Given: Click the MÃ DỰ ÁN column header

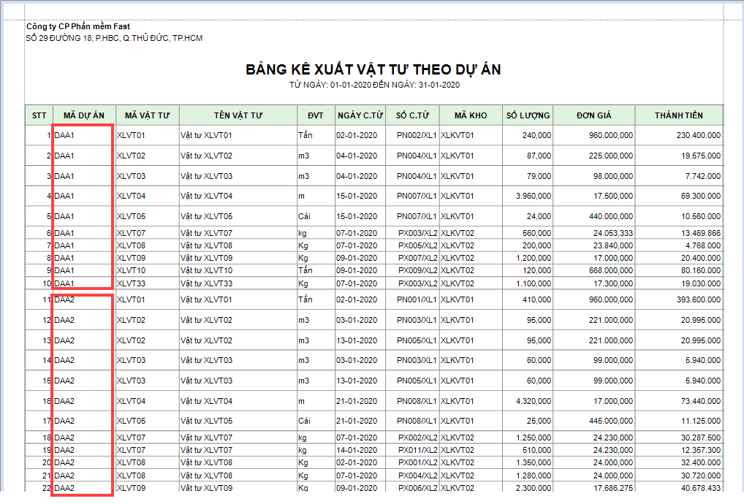Looking at the screenshot, I should 84,115.
